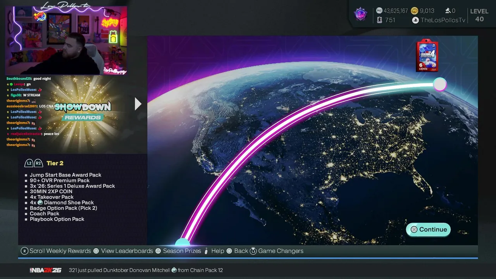This screenshot has height=279, width=496.
Task: Select the white reward node on the arc
Action: 440,84
